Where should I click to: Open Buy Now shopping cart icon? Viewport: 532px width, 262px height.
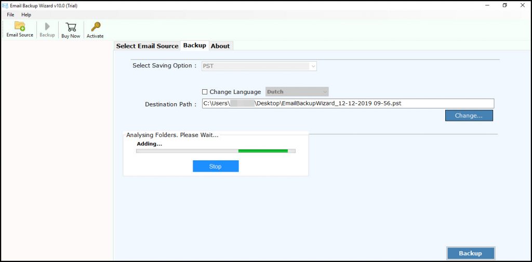tap(71, 27)
